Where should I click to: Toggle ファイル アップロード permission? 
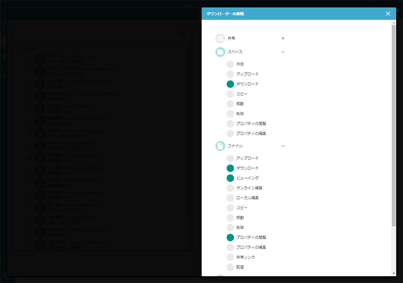pyautogui.click(x=230, y=158)
